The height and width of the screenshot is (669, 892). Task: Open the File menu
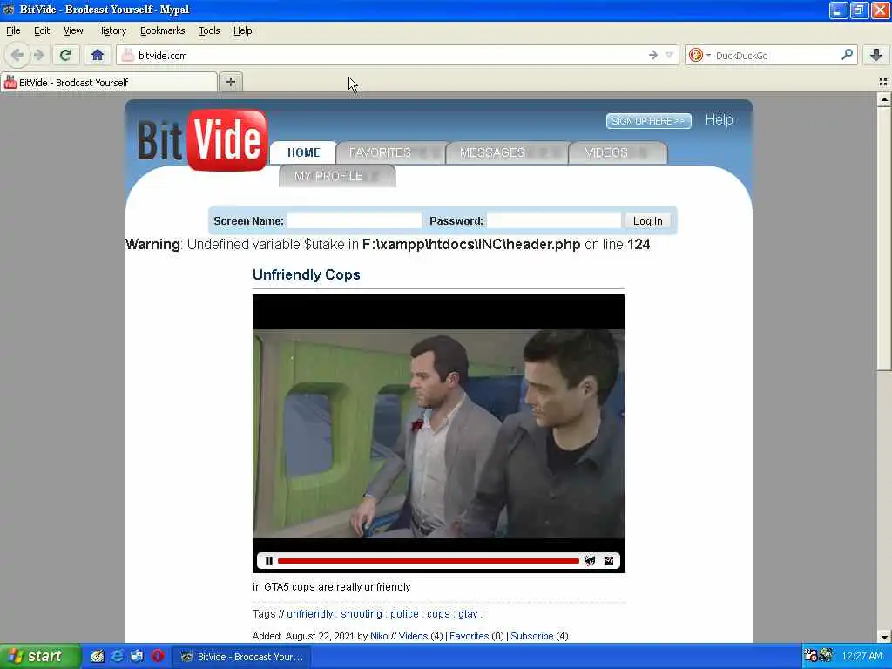(x=13, y=30)
